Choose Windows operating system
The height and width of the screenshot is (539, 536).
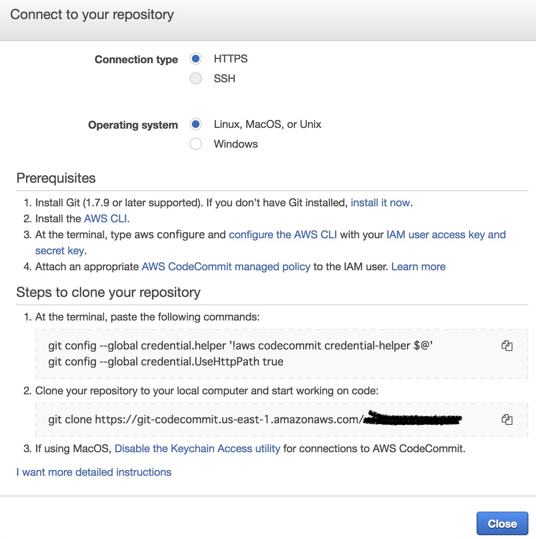pos(196,144)
